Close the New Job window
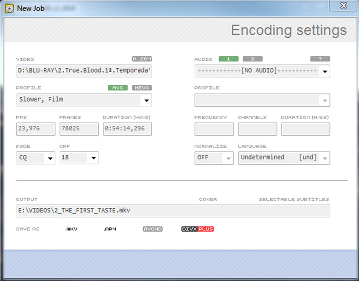 (343, 6)
